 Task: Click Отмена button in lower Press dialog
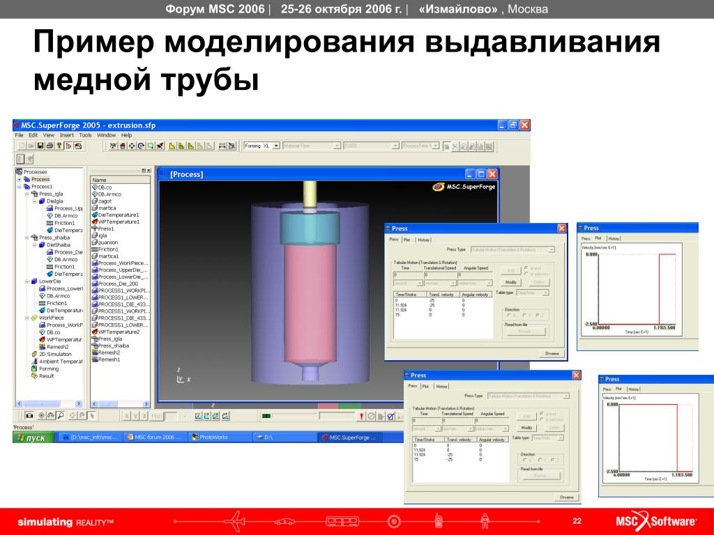tap(566, 497)
